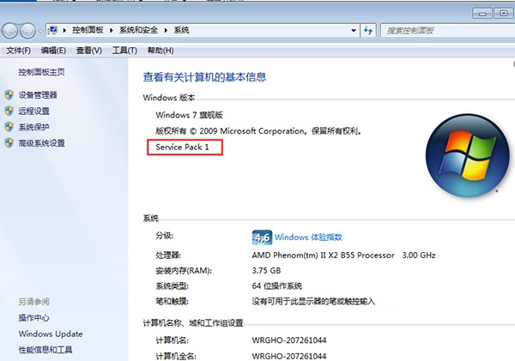Viewport: 515px width, 361px height.
Task: Open the 工具(T) menu
Action: click(x=124, y=51)
